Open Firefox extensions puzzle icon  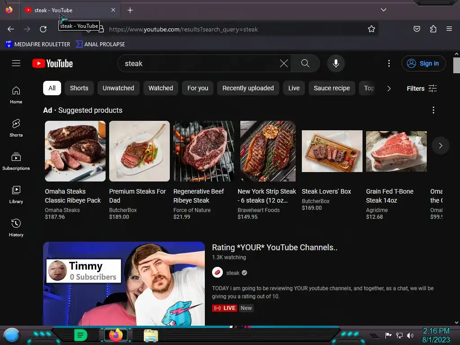(x=433, y=29)
